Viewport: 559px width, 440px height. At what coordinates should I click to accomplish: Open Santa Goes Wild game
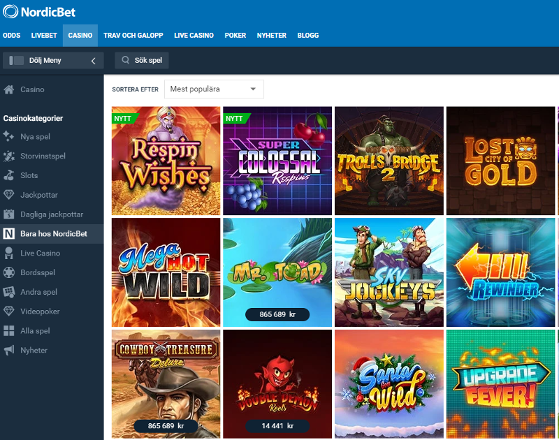[x=389, y=383]
